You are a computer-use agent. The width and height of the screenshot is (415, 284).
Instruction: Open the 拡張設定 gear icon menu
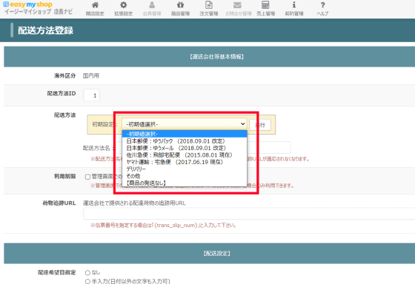pos(123,9)
